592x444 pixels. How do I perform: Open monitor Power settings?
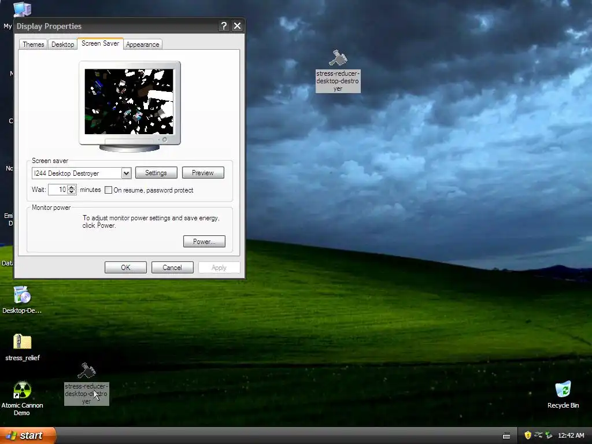[204, 241]
